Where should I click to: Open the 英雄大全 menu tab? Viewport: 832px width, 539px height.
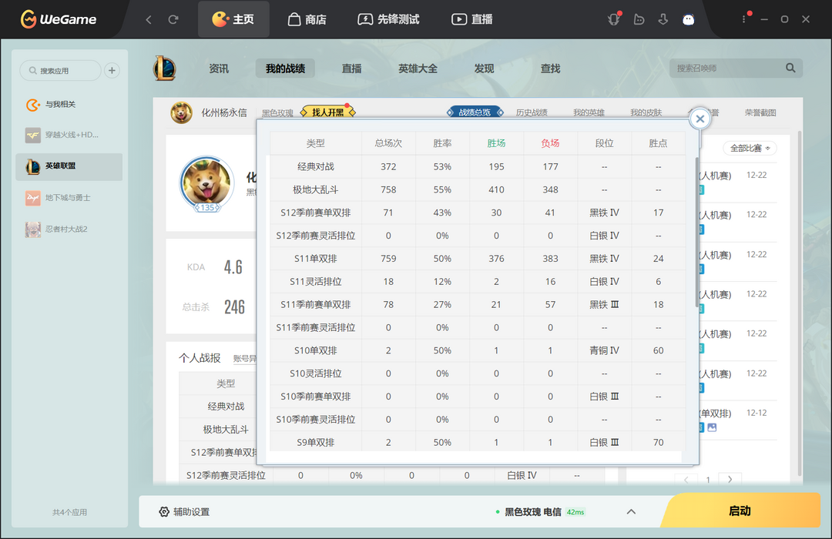418,69
